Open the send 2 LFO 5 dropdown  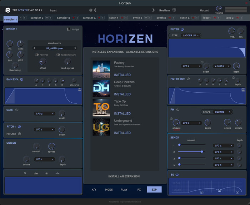pyautogui.click(x=223, y=152)
